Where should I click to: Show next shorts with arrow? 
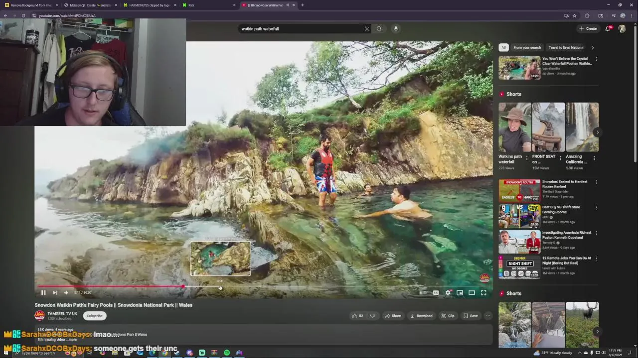[597, 132]
